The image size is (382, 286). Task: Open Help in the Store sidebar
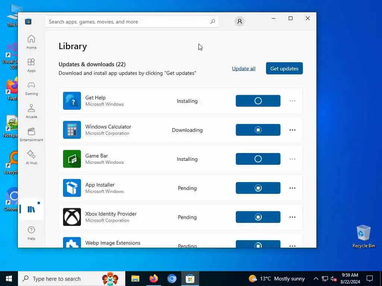[31, 233]
